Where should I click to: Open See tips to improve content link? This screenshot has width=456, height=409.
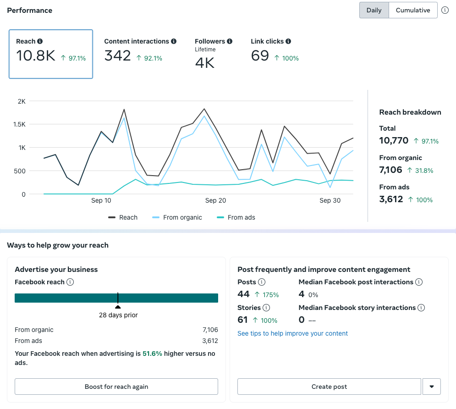pyautogui.click(x=292, y=333)
